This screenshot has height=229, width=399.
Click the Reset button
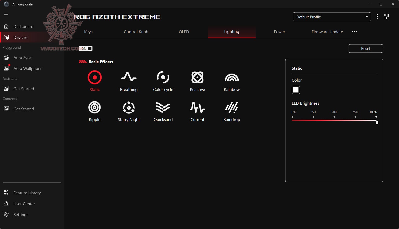(x=366, y=48)
